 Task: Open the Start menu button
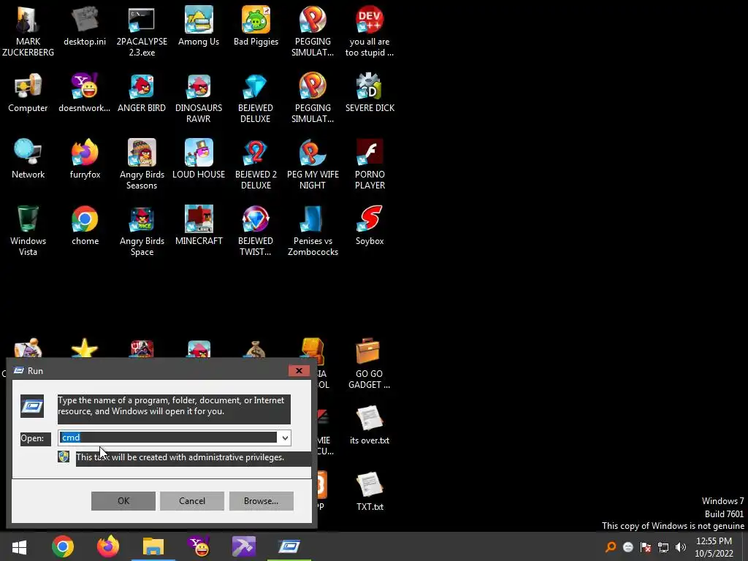(x=19, y=546)
